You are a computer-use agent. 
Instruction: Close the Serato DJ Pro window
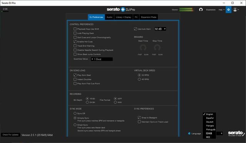[x=241, y=3]
